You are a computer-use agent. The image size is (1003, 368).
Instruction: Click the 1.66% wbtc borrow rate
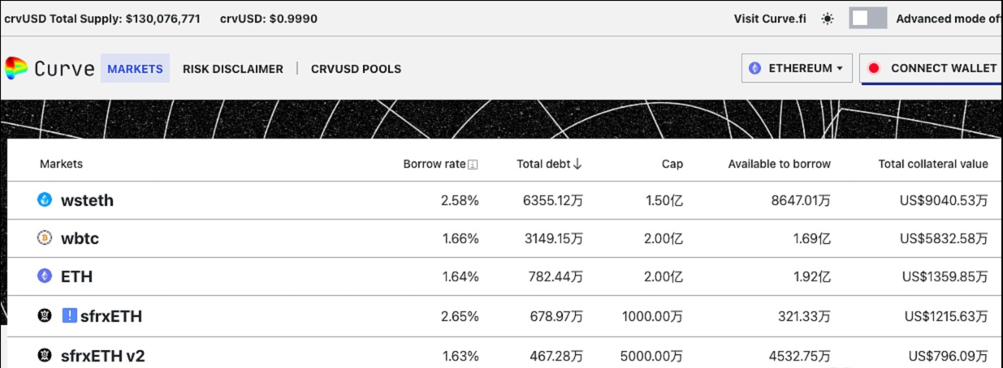(x=460, y=238)
